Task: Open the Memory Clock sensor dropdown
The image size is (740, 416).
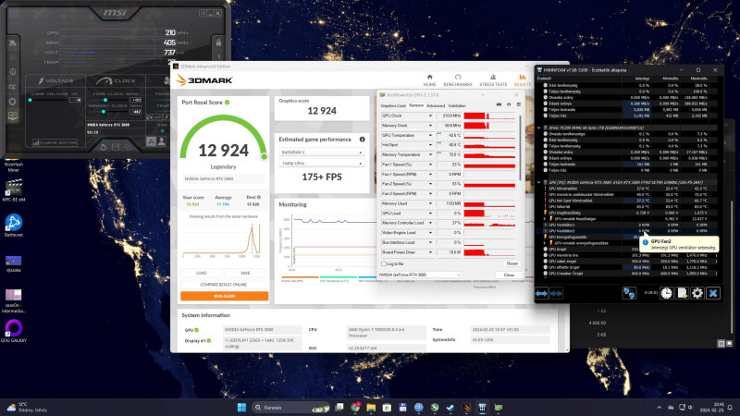Action: (430, 126)
